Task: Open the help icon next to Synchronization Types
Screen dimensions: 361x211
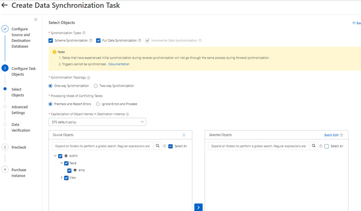Action: (84, 33)
